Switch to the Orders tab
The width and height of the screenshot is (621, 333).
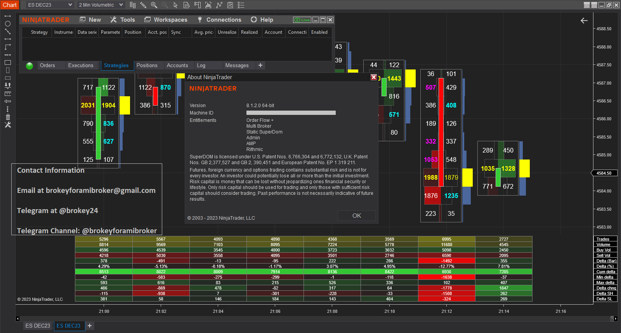47,66
